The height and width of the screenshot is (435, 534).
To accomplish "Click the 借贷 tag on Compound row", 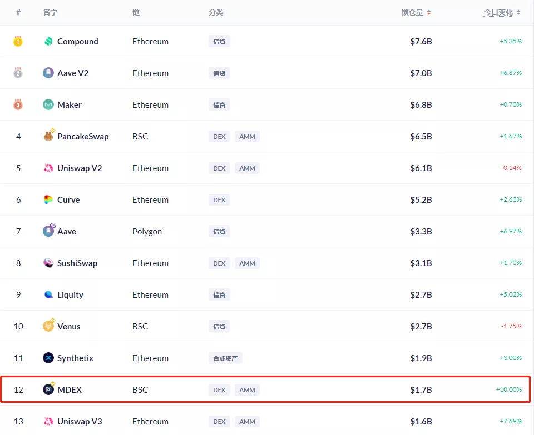I will tap(219, 41).
